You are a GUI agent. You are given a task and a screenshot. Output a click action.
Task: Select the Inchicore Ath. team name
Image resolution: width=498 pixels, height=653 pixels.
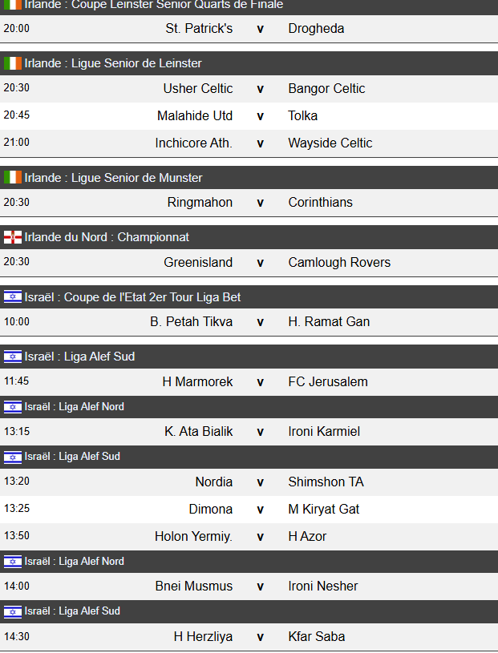coord(194,143)
